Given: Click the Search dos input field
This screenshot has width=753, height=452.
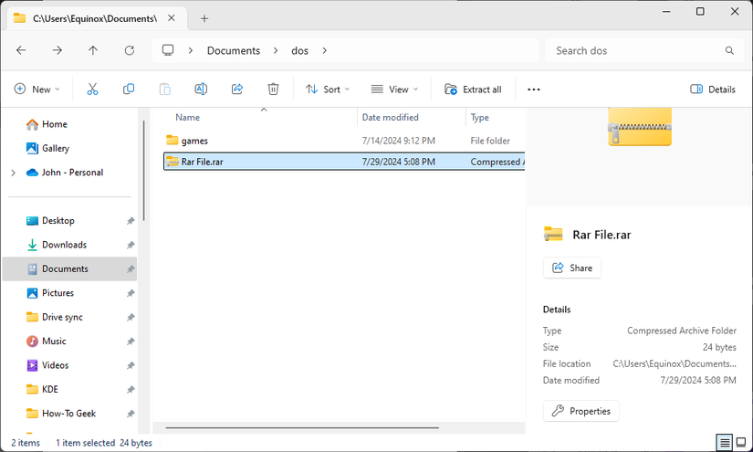Looking at the screenshot, I should point(634,51).
